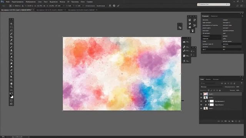Create a new group folder icon
Image resolution: width=246 pixels, height=138 pixels.
pos(232,121)
